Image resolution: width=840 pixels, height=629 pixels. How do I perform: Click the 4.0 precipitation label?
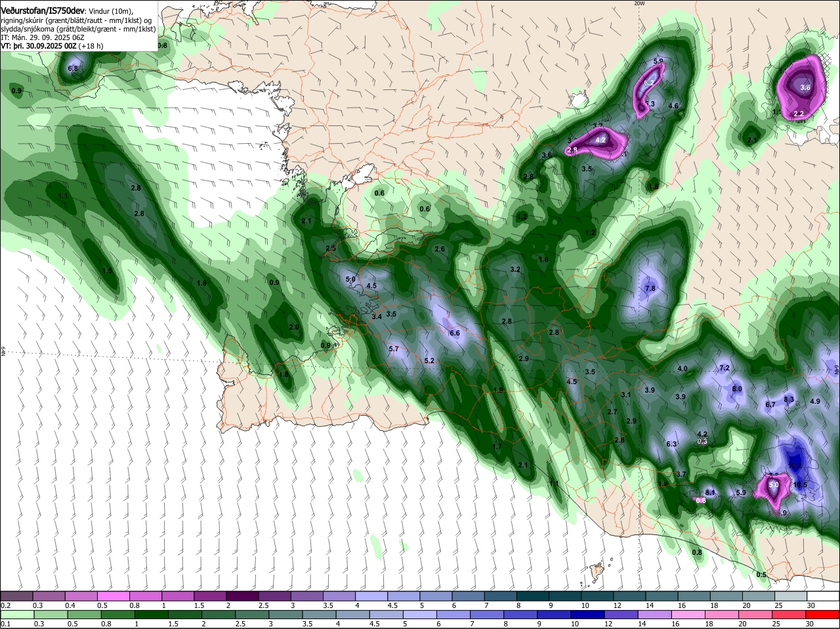click(682, 368)
